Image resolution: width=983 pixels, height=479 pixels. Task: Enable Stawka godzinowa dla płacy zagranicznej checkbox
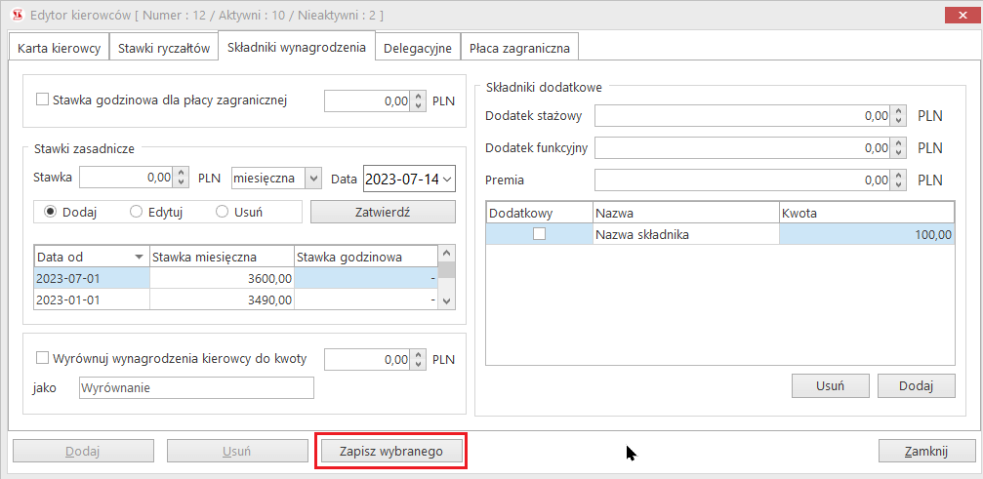tap(43, 100)
